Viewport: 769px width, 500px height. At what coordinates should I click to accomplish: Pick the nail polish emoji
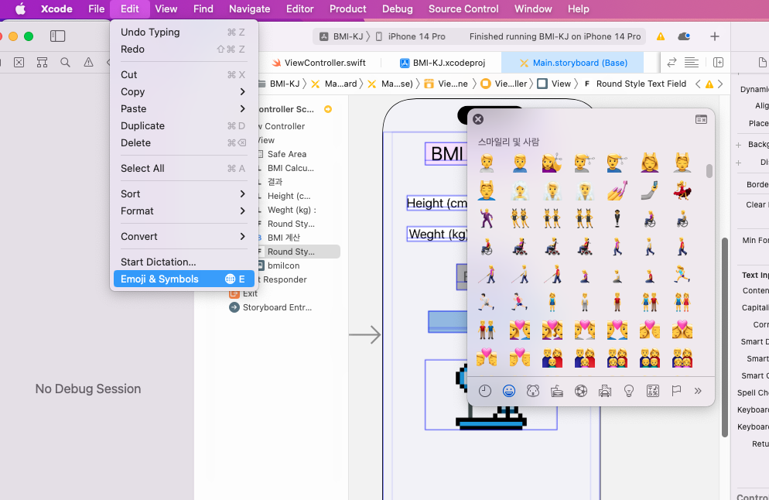click(x=617, y=191)
